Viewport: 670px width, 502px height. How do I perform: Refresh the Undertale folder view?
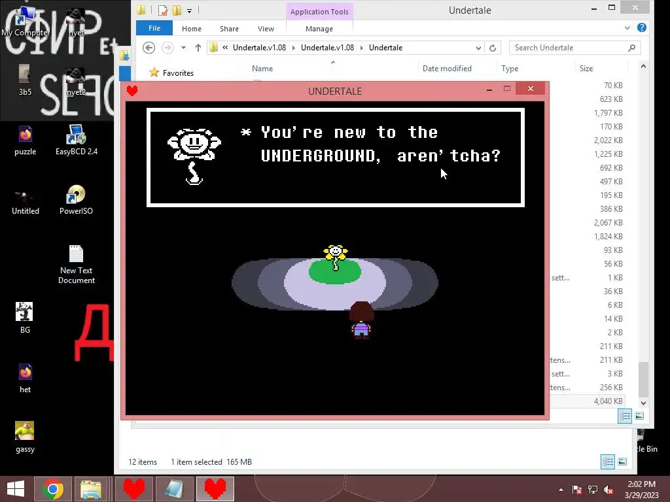(x=493, y=48)
